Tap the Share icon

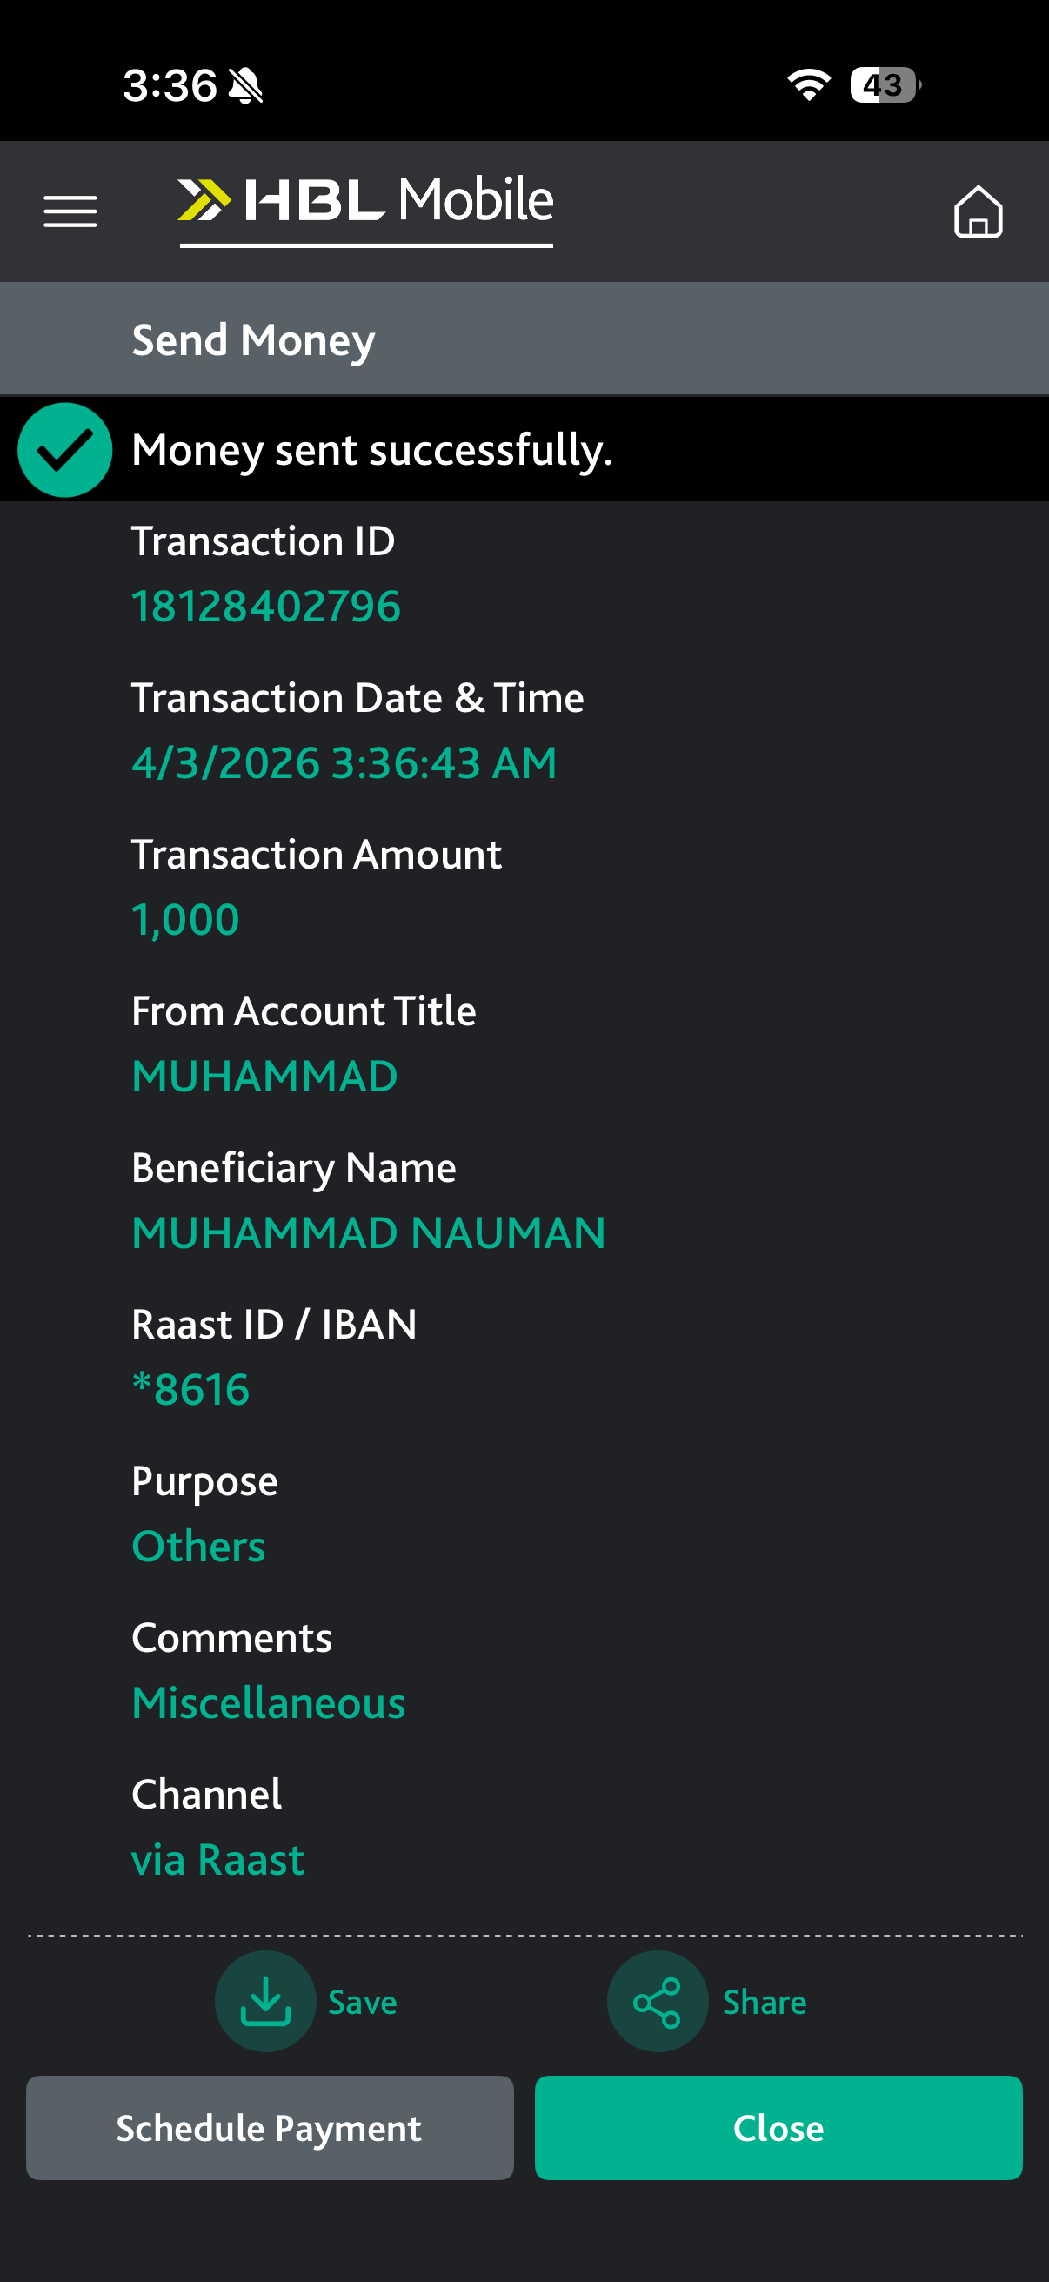tap(657, 2001)
